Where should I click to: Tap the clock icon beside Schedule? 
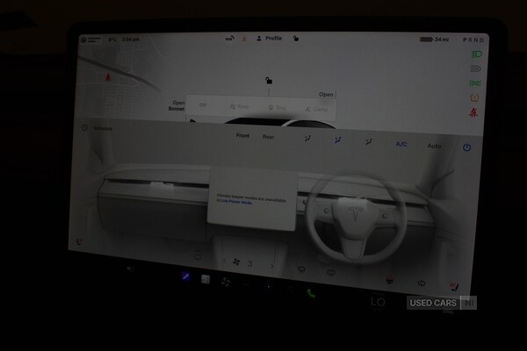tap(84, 127)
